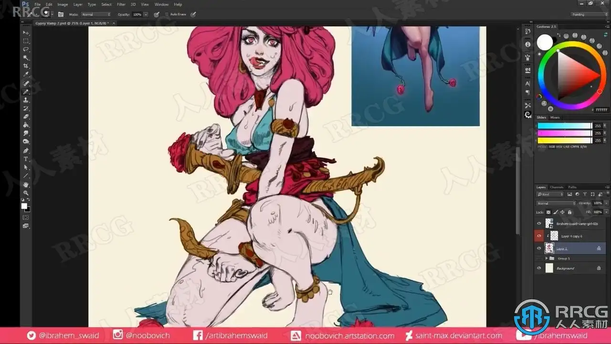
Task: Switch Coolorus slider mode to LAB
Action: (566, 147)
